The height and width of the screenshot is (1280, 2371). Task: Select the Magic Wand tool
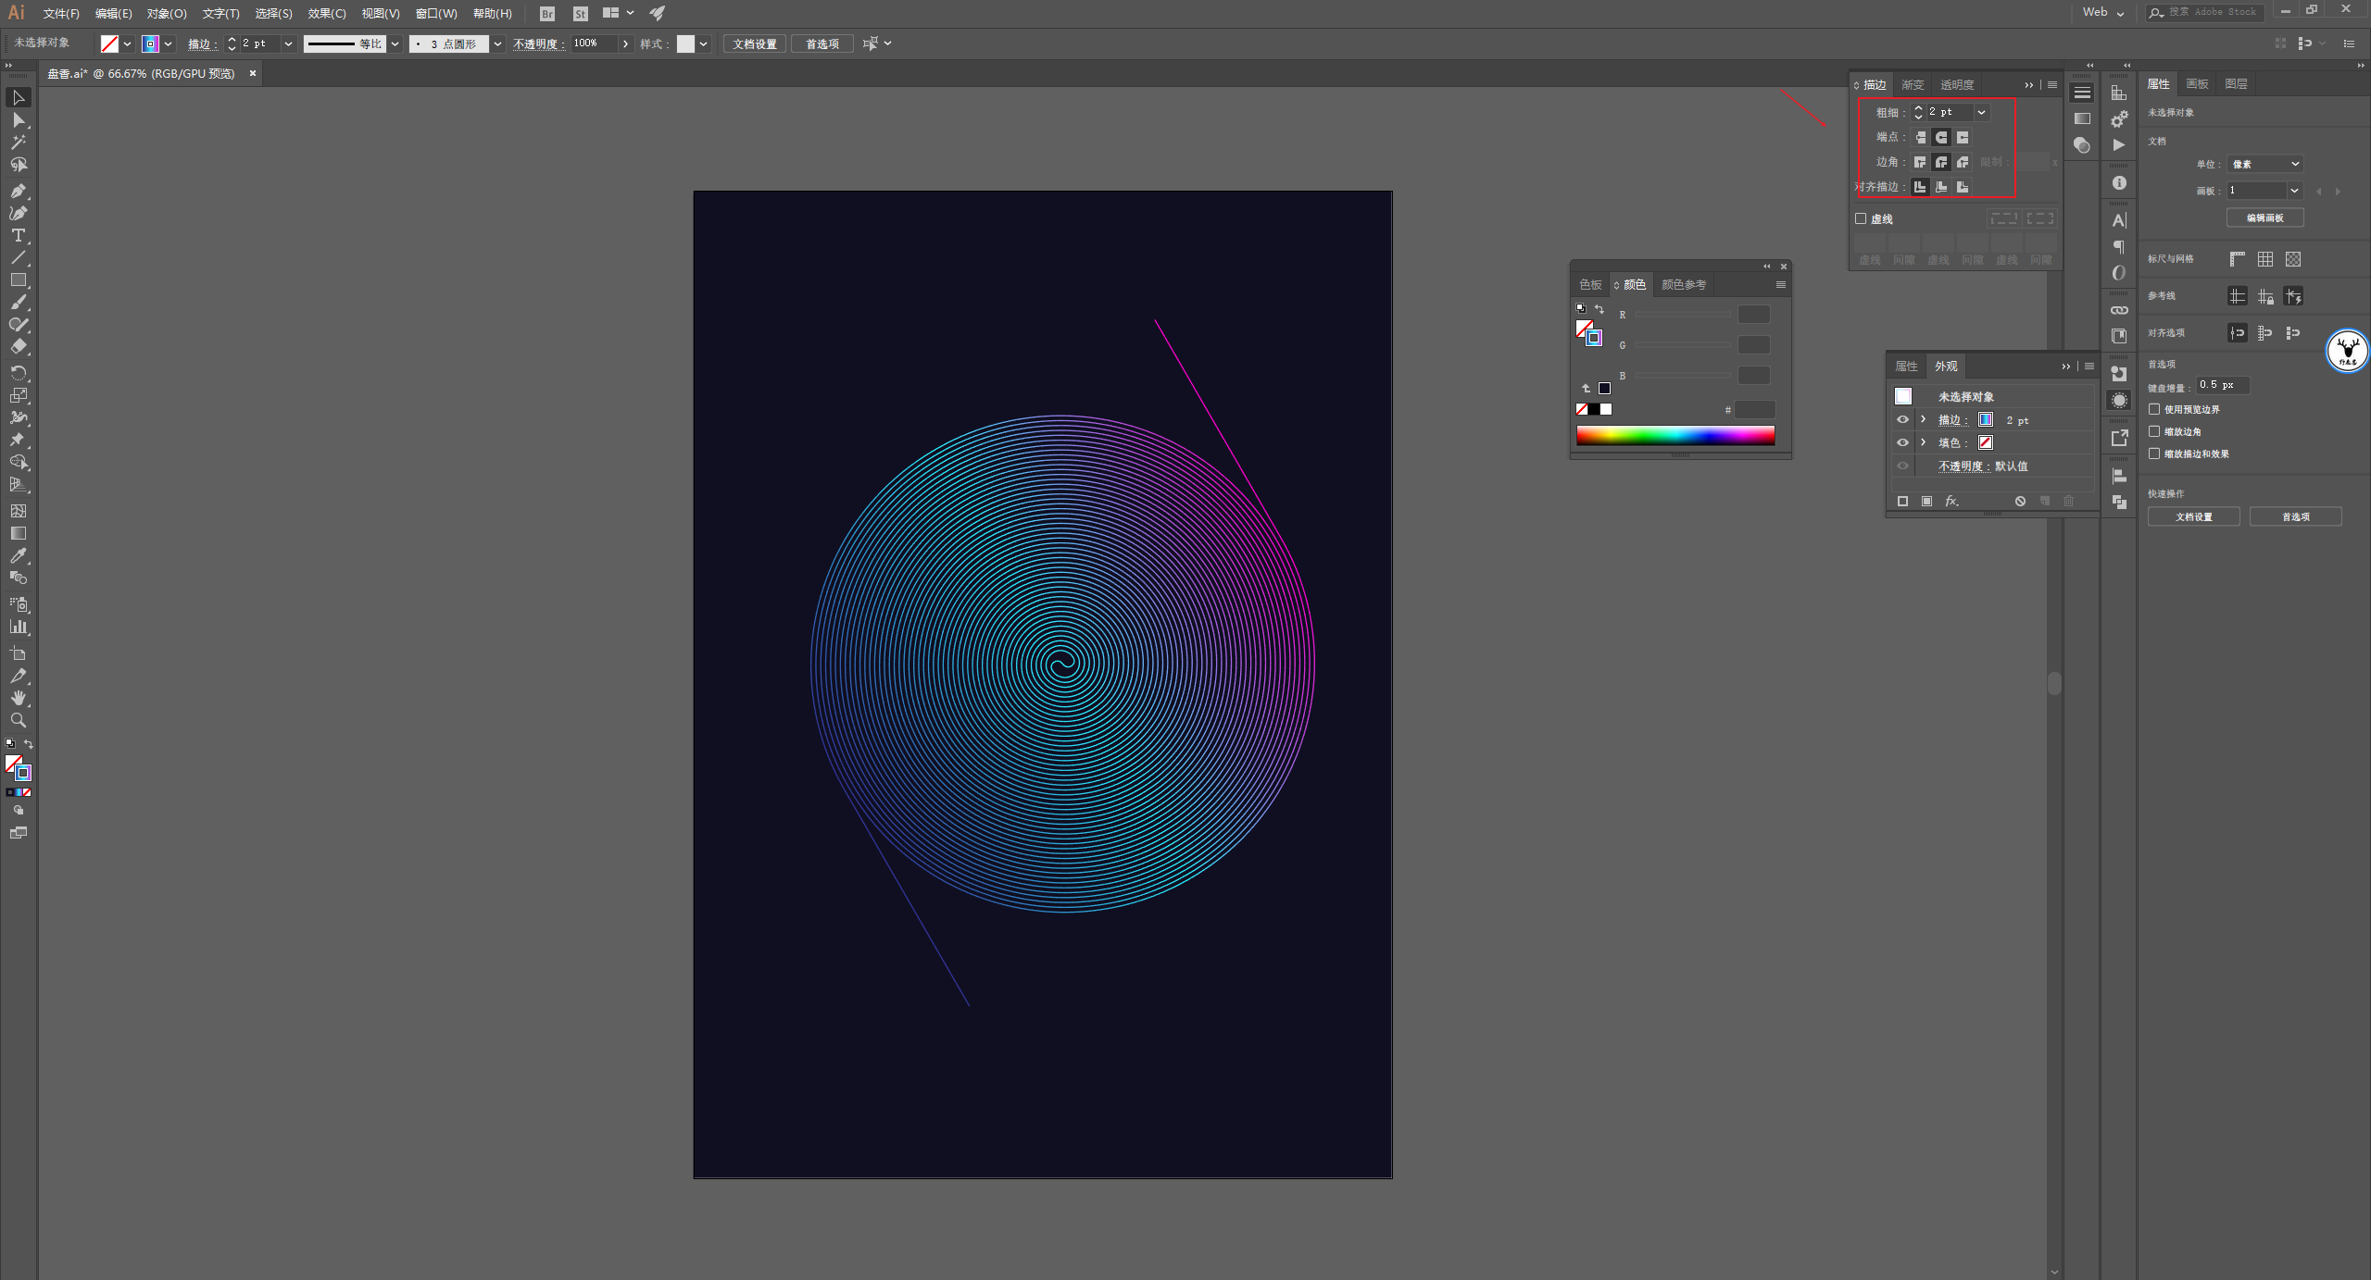pos(18,143)
